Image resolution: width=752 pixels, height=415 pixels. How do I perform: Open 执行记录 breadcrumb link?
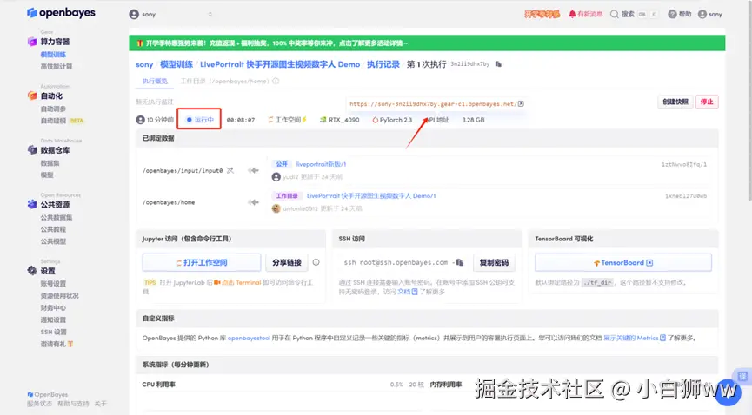(383, 64)
